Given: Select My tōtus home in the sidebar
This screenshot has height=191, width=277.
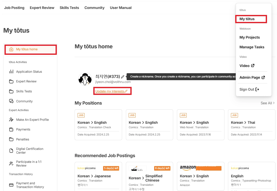Looking at the screenshot, I should tap(31, 49).
